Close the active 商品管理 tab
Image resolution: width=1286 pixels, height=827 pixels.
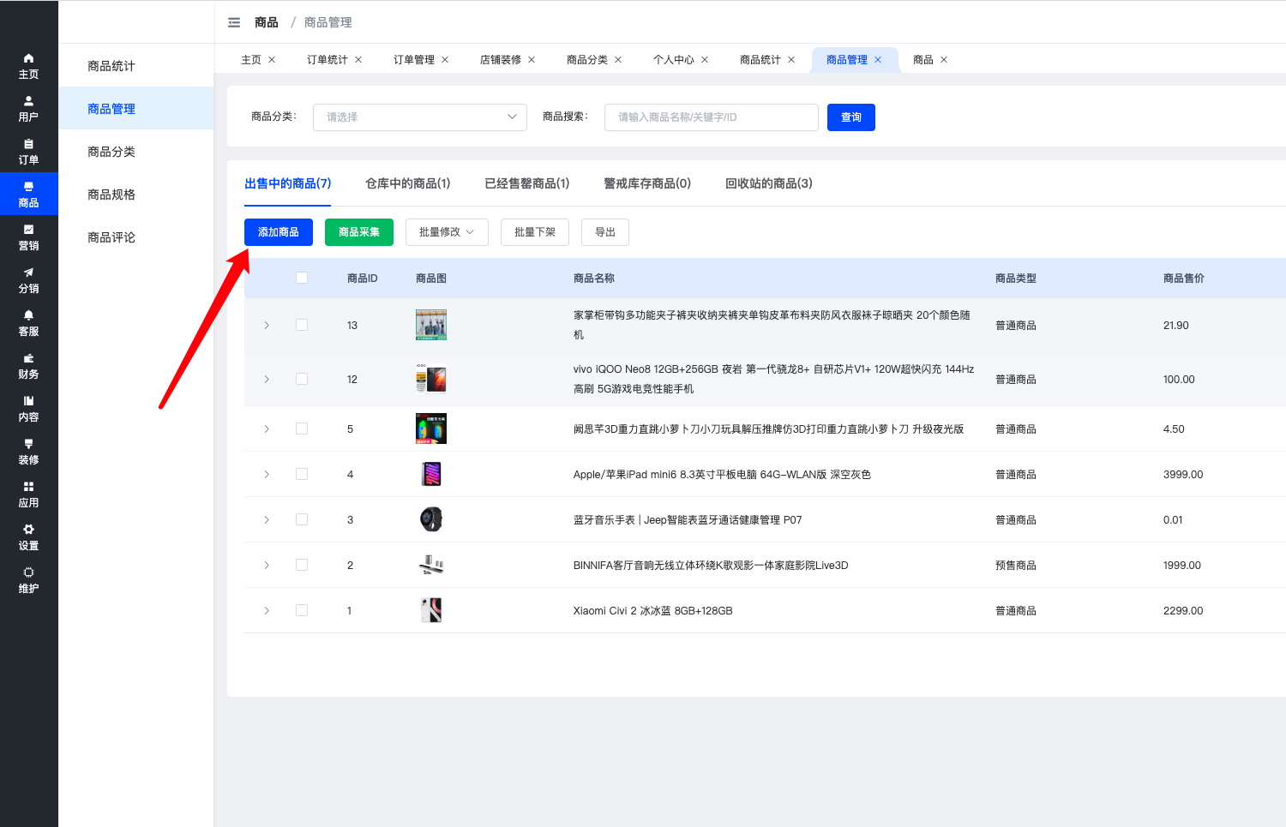coord(878,60)
